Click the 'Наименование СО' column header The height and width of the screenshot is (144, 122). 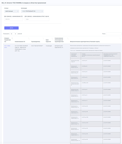coord(20,41)
